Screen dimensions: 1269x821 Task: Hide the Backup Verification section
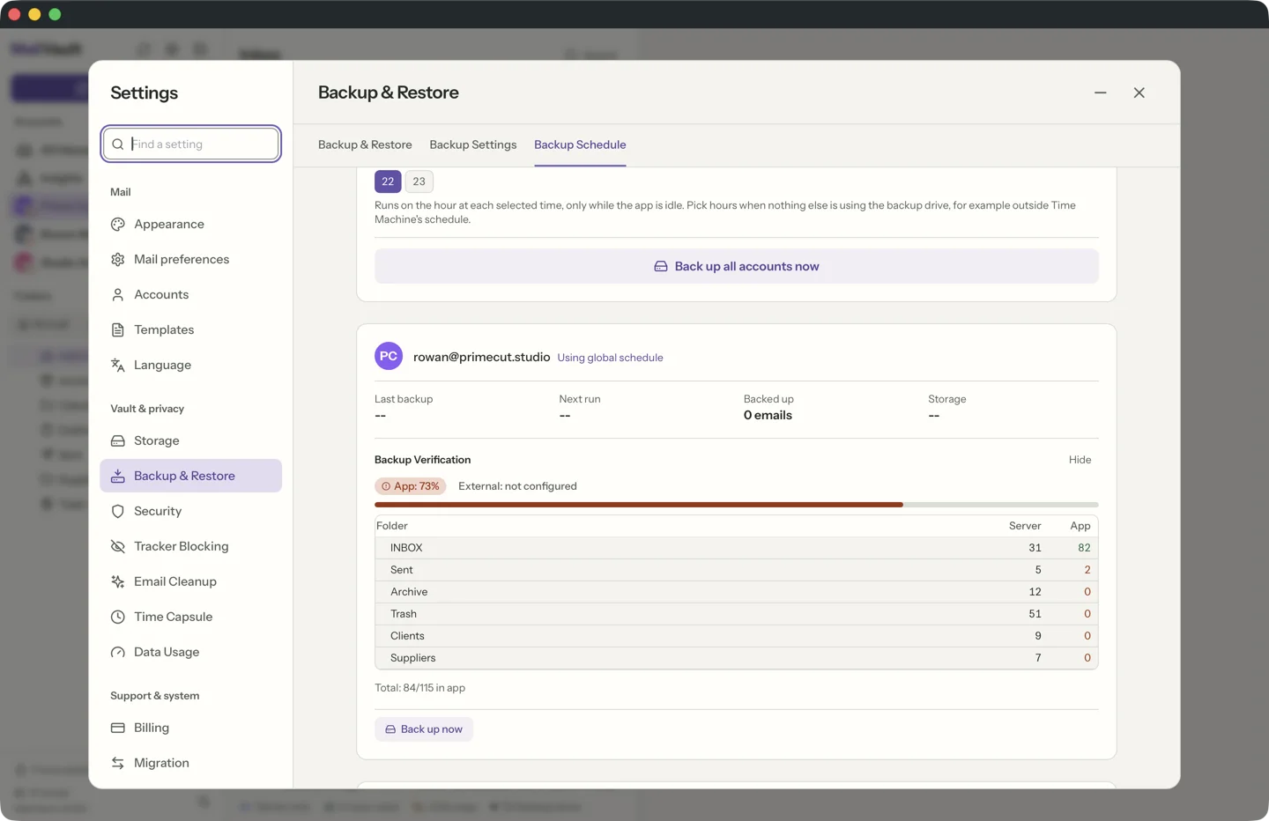1080,460
